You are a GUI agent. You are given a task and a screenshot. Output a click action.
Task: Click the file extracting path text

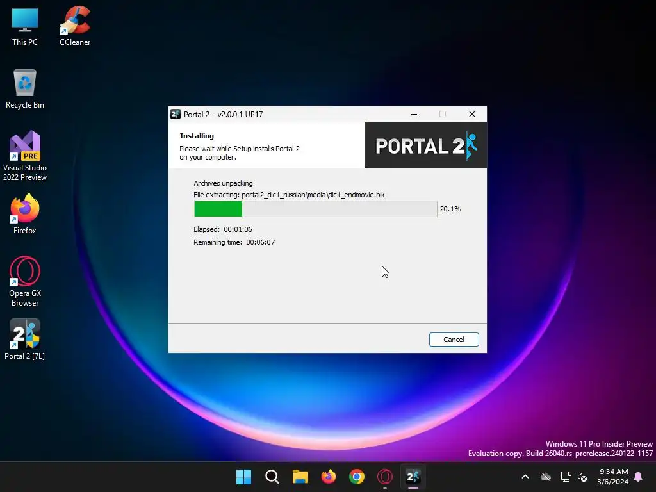click(x=289, y=195)
